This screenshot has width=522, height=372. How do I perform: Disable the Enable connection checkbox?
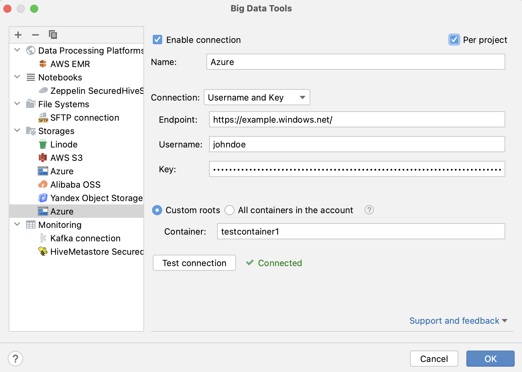point(157,40)
